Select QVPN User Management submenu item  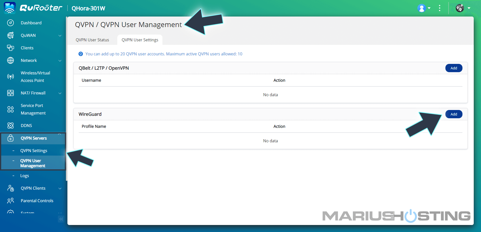[33, 163]
